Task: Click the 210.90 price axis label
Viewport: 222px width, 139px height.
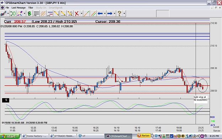Action: tap(213, 23)
